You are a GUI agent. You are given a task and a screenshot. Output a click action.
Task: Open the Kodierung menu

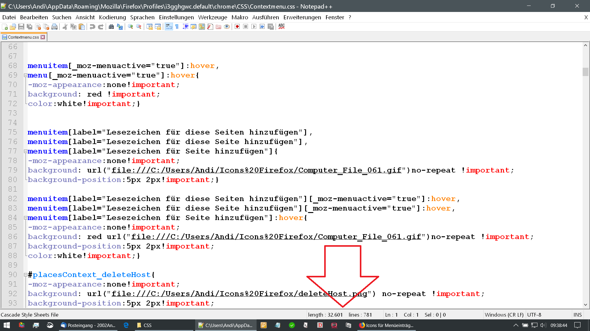[x=112, y=17]
